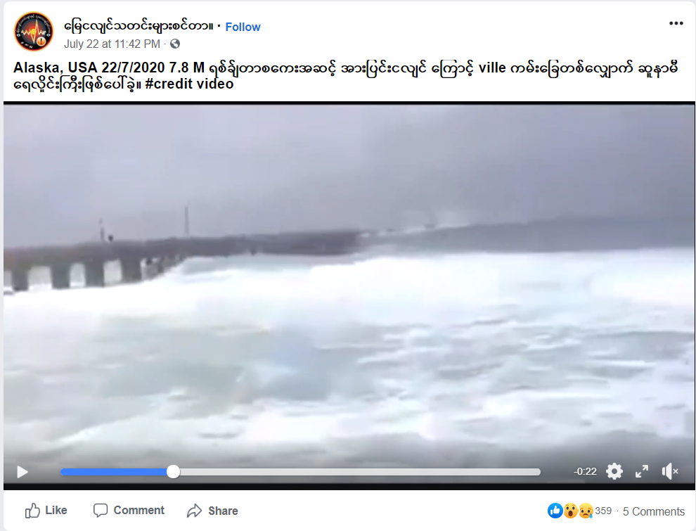The height and width of the screenshot is (531, 696).
Task: Open video quality settings gear
Action: pos(614,471)
